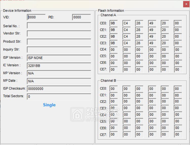Click the ISP Checksum field with 00000000
Screen dimensions: 190x145
(59, 89)
